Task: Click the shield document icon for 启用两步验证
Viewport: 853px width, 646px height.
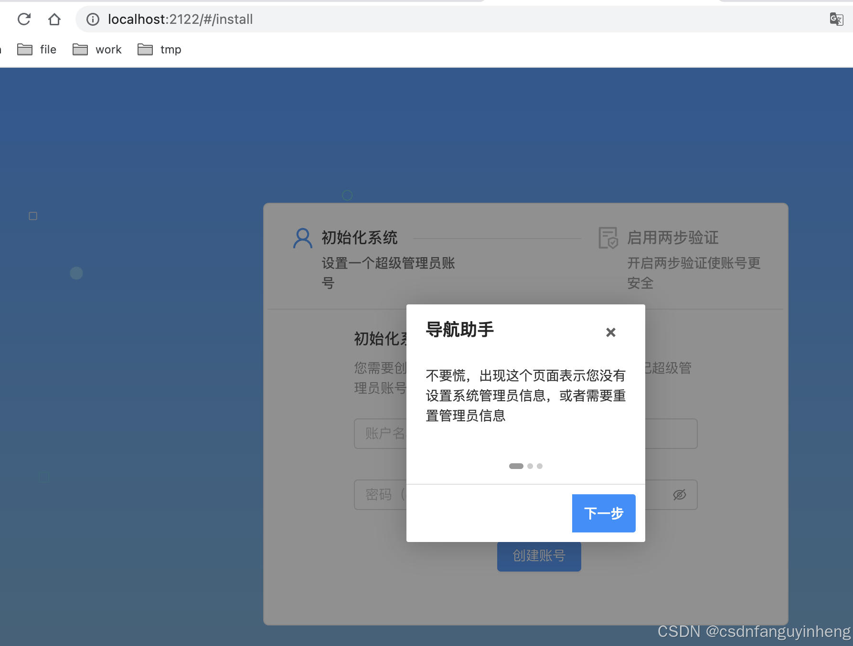Action: click(608, 238)
